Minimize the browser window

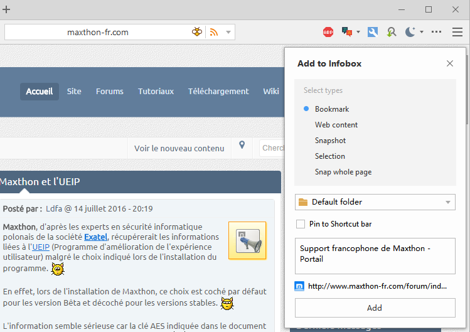point(402,9)
